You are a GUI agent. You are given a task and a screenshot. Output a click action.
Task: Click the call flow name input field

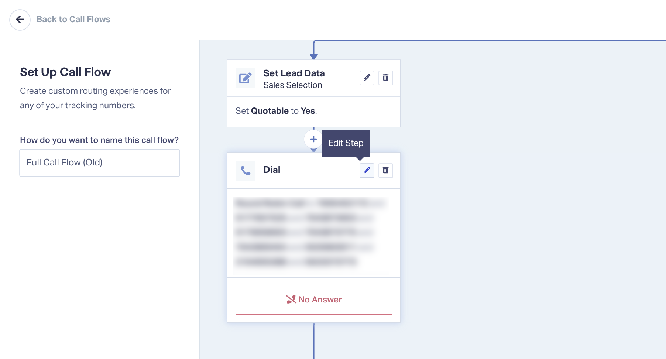coord(100,163)
